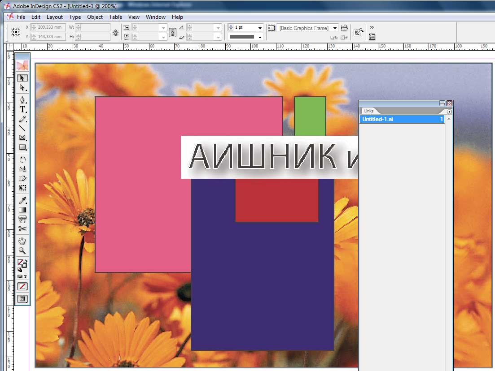The height and width of the screenshot is (371, 495).
Task: Select the Button tool
Action: (x=22, y=219)
